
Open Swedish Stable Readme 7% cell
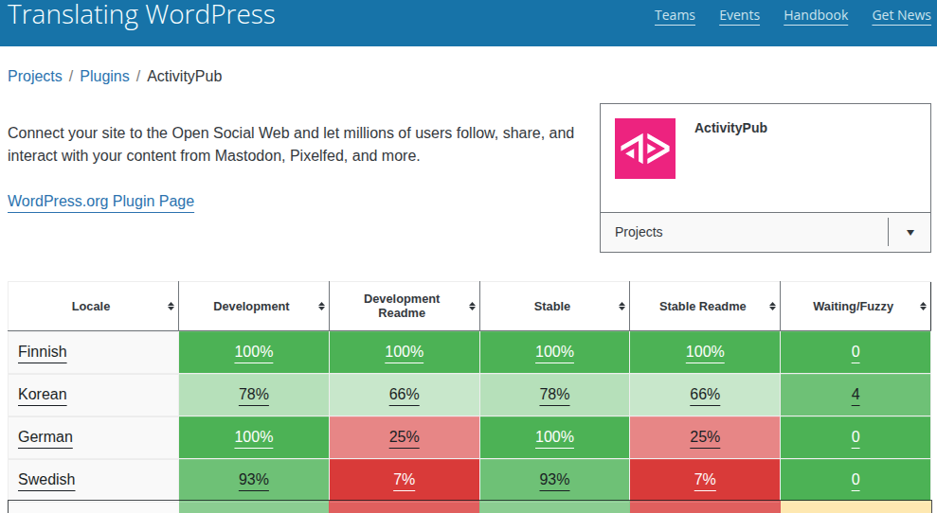705,480
